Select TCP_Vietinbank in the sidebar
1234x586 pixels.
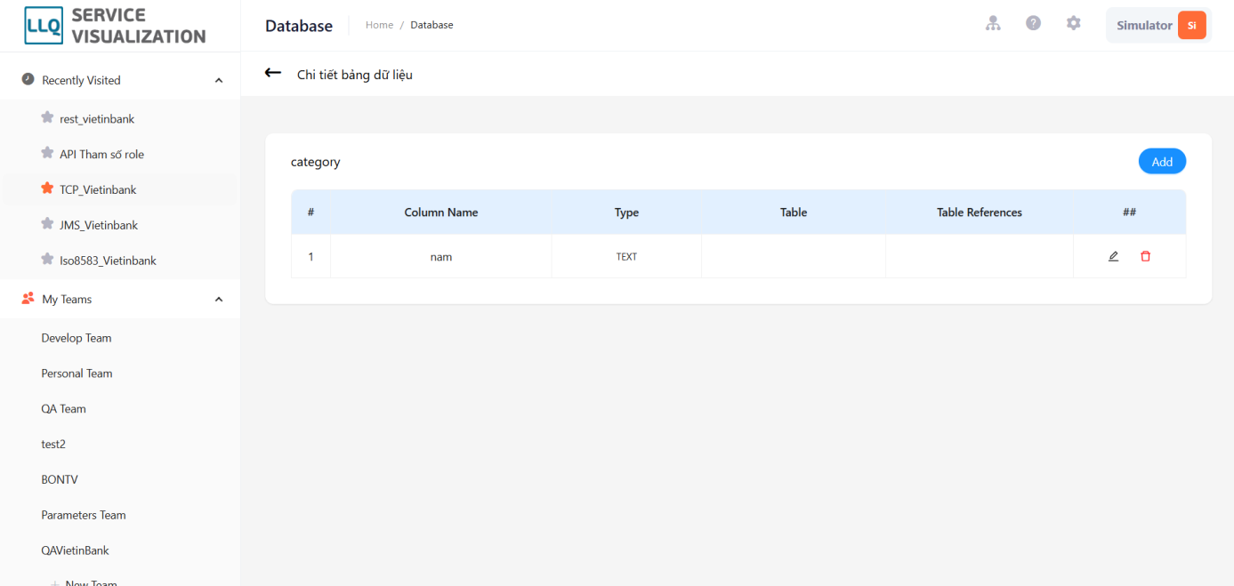pos(98,189)
